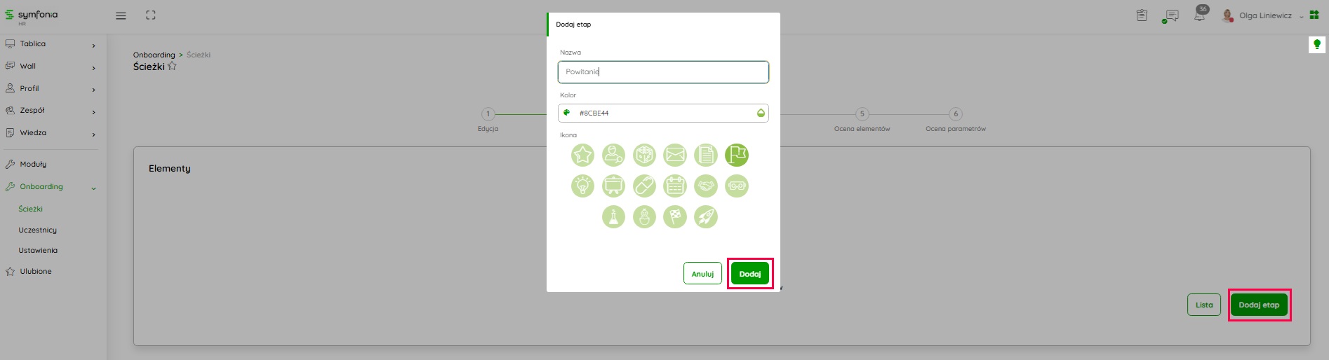Screen dimensions: 1329x360
Task: Select the lightbulb icon in the dialog
Action: tap(582, 186)
